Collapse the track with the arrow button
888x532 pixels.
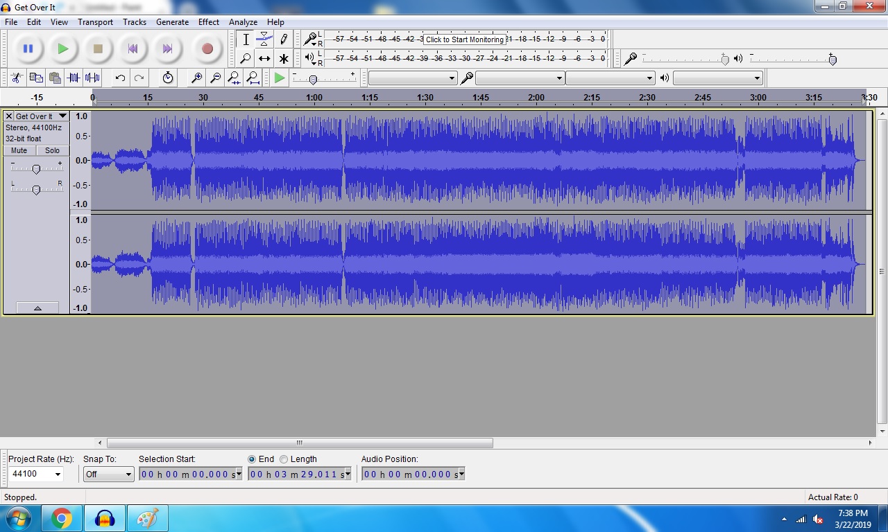coord(37,308)
